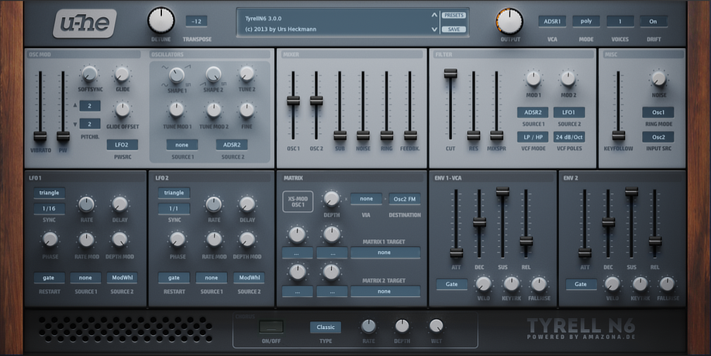Click the Shape 1 oscillator knob
The width and height of the screenshot is (711, 356).
click(177, 74)
